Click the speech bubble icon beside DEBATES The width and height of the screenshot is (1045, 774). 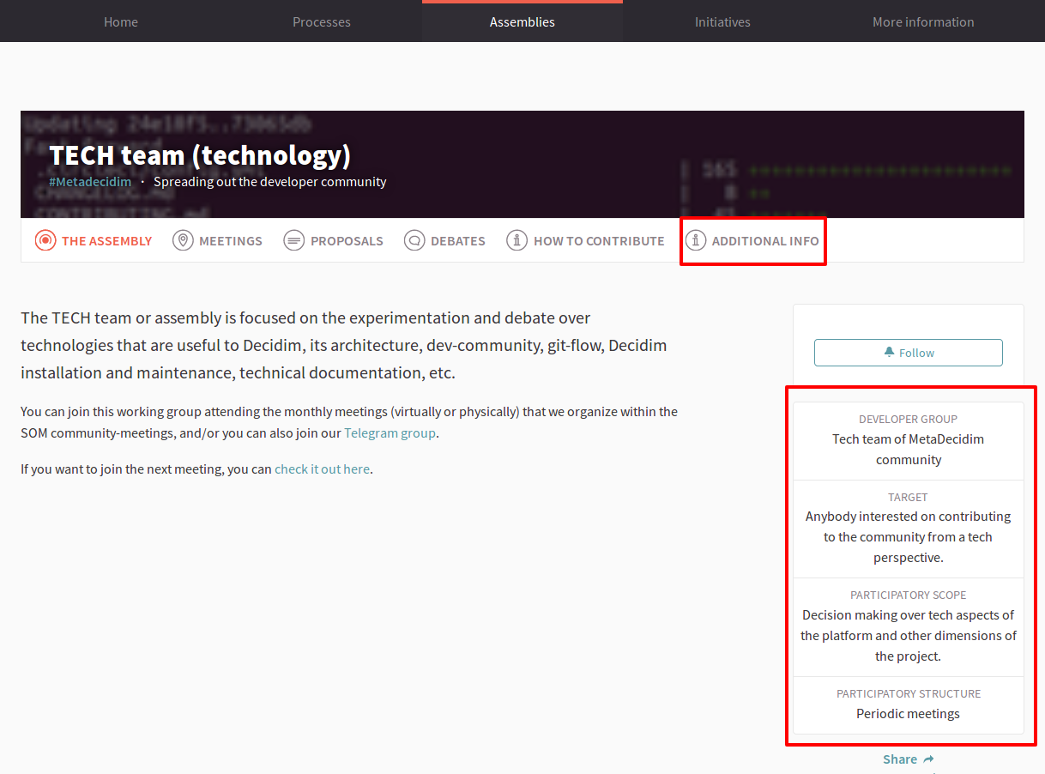[414, 240]
